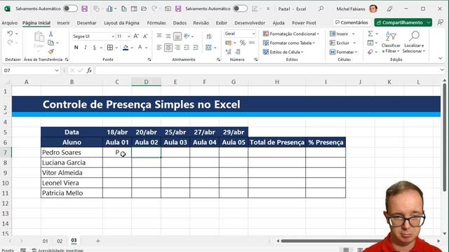Screen dimensions: 449x252
Task: Collapse the ribbon using the chevron
Action: (x=440, y=58)
